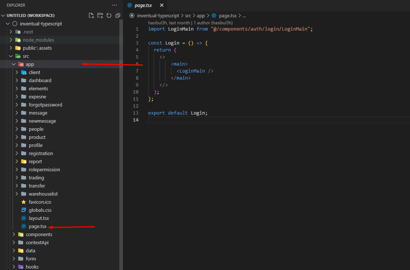Select the people folder
Viewport: 410px width, 270px height.
59,129
